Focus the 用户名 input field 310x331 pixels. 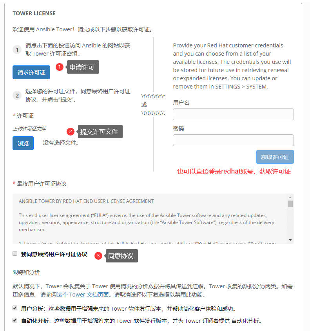pos(233,114)
